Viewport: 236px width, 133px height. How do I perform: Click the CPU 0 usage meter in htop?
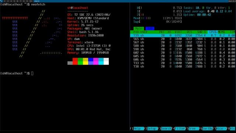159,8
